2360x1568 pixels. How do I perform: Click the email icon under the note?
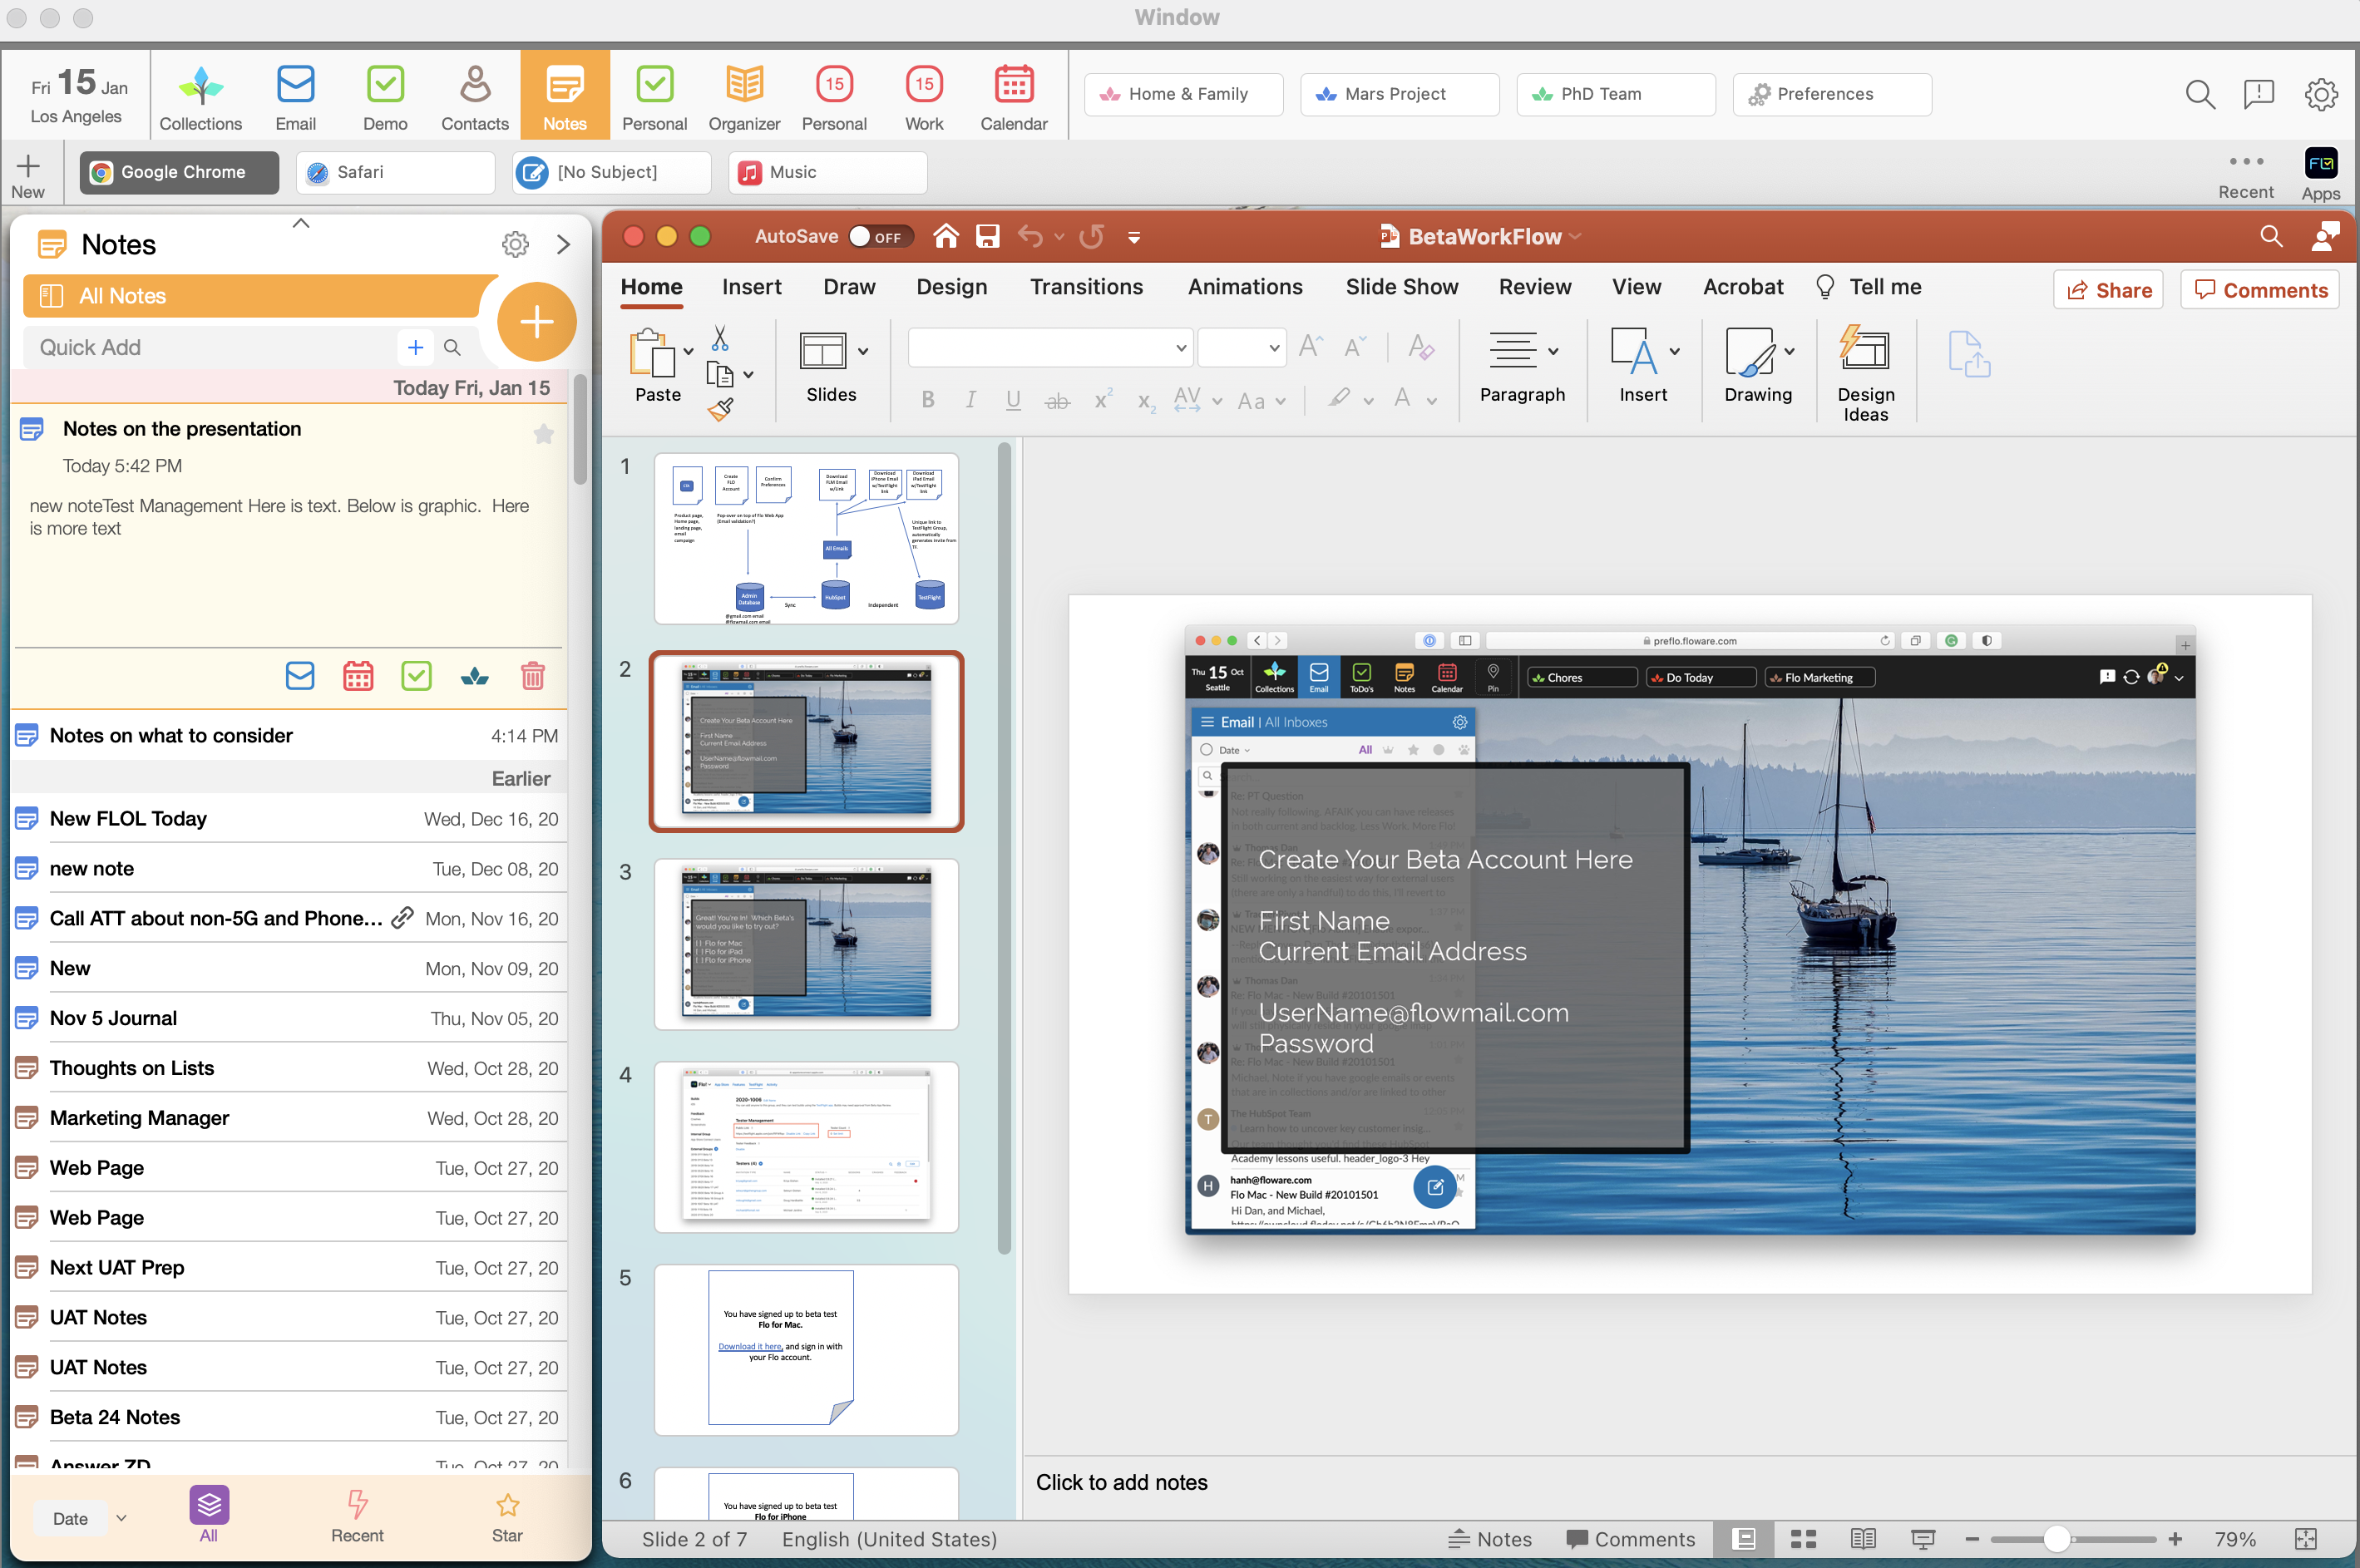tap(300, 676)
